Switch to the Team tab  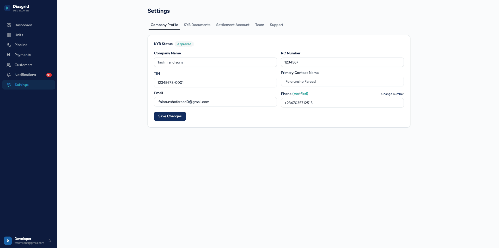(260, 25)
